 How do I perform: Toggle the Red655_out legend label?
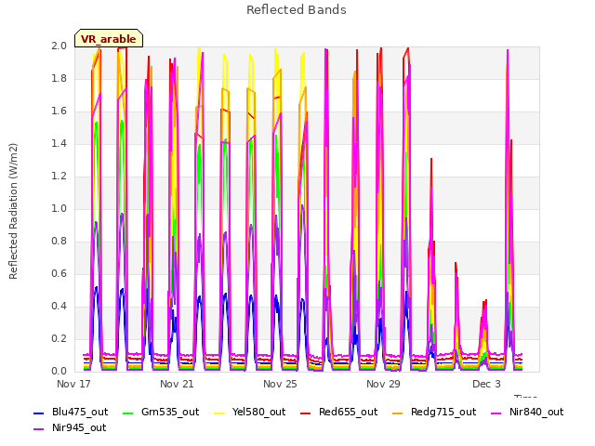click(x=348, y=413)
